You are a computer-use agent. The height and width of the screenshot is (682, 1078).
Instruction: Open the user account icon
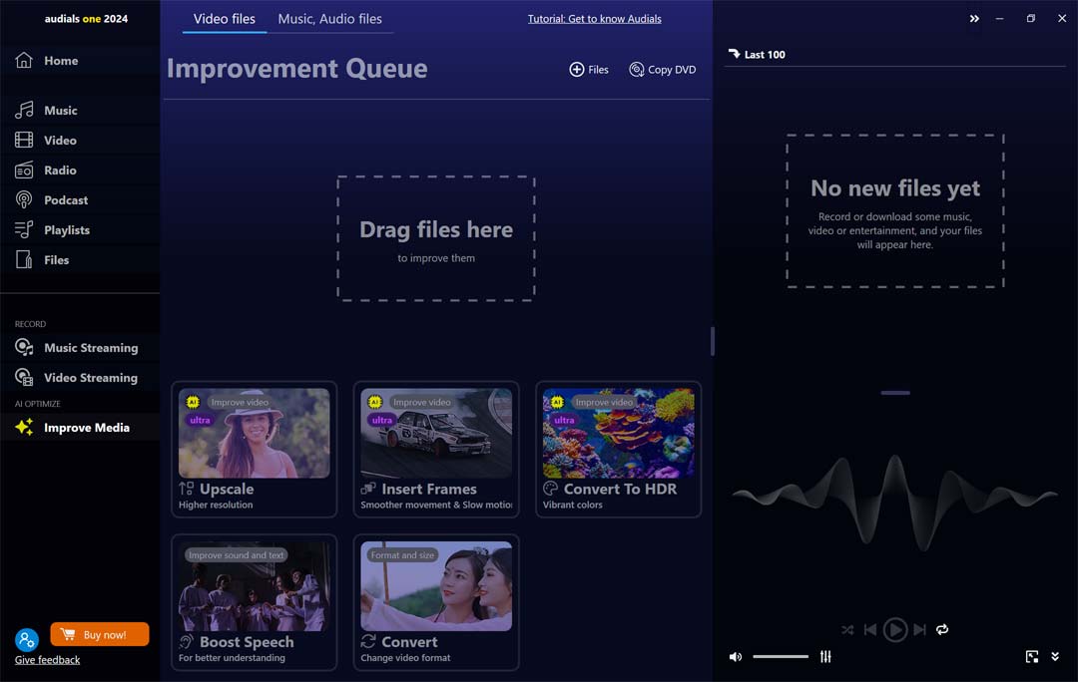pos(27,639)
